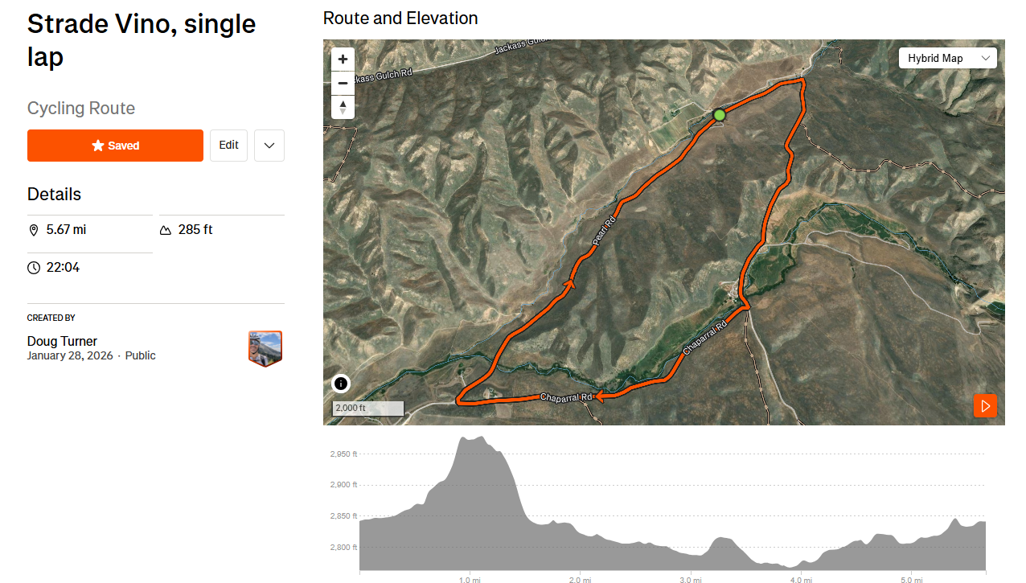Screen dimensions: 1026x583
Task: Click the distance pin icon
Action: pos(34,230)
